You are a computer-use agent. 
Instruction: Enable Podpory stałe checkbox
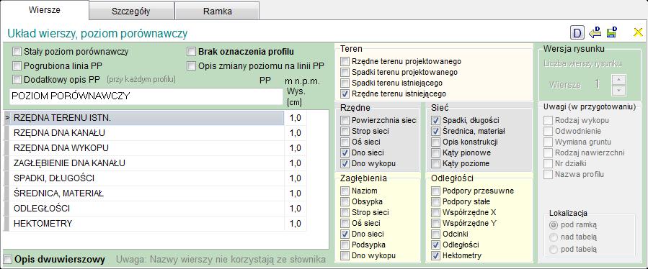pos(435,201)
